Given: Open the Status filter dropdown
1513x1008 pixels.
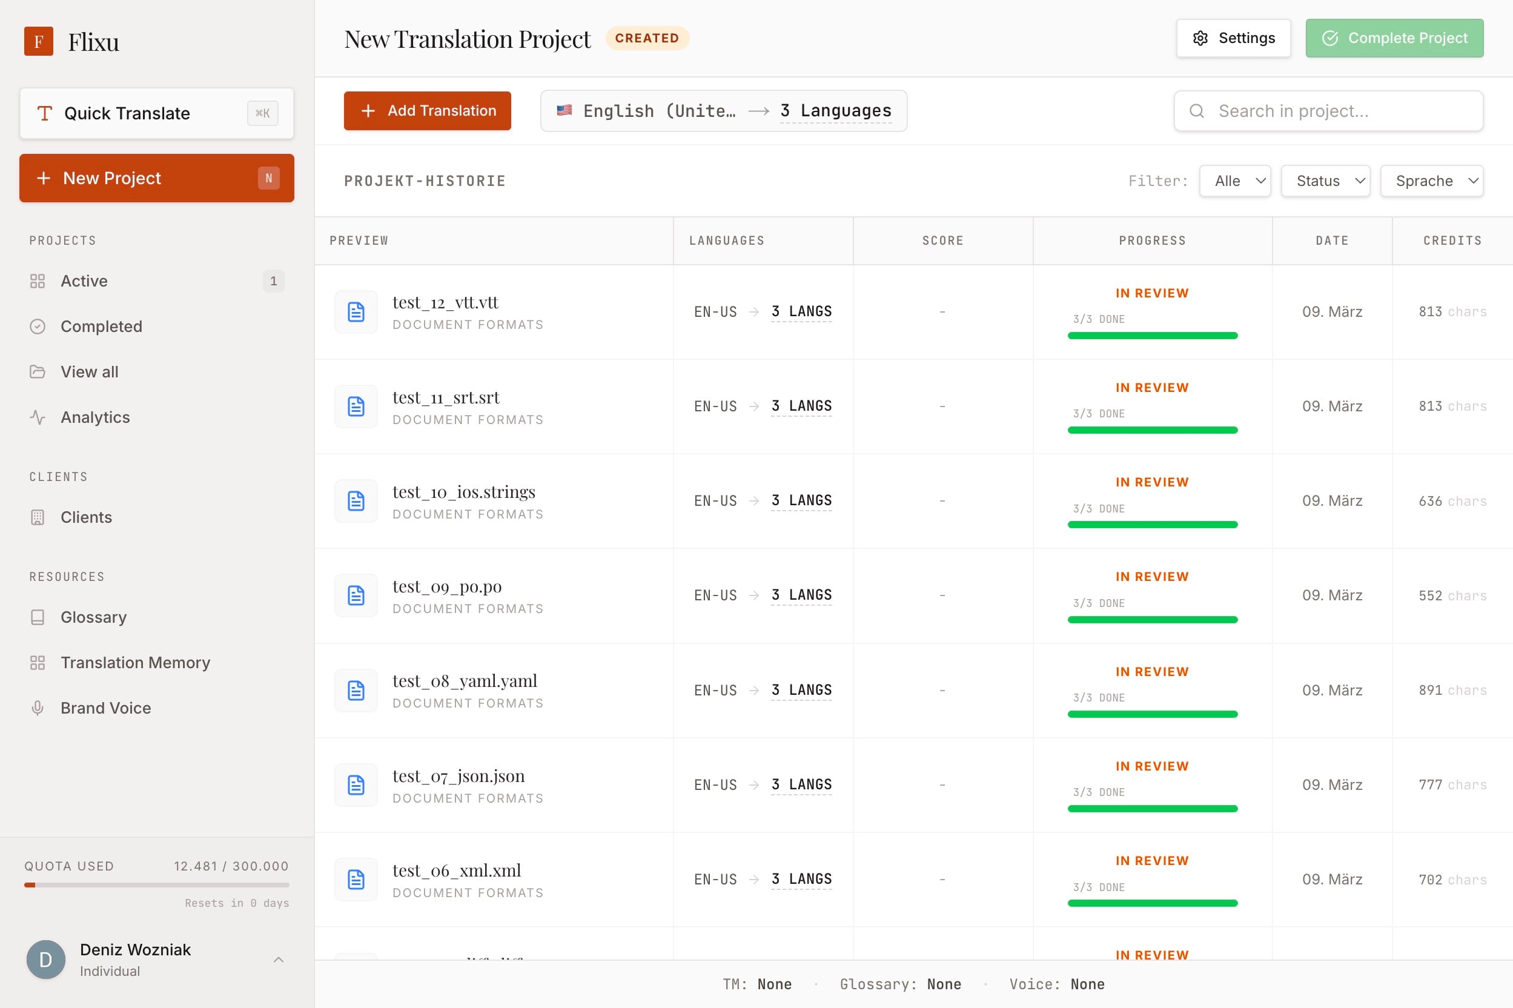Looking at the screenshot, I should 1325,181.
